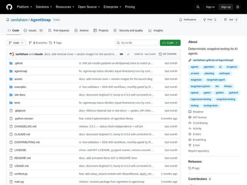Open the iamfaham owner profile link
This screenshot has width=247, height=185.
(19, 20)
